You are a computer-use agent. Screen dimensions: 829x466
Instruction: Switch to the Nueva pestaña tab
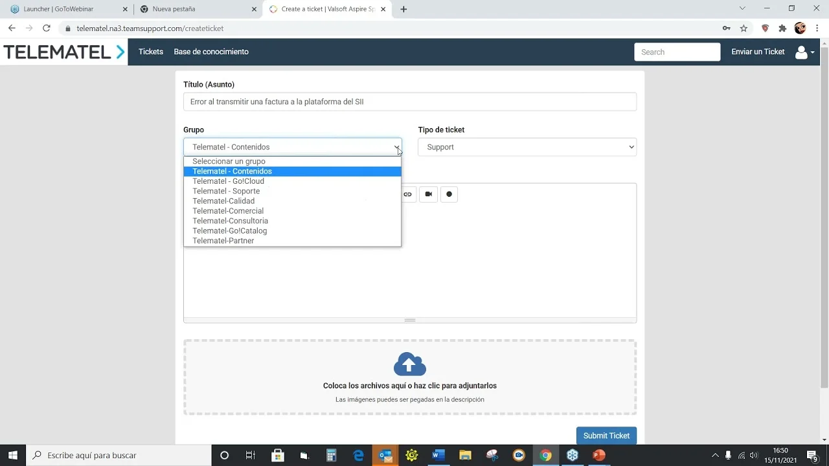198,9
